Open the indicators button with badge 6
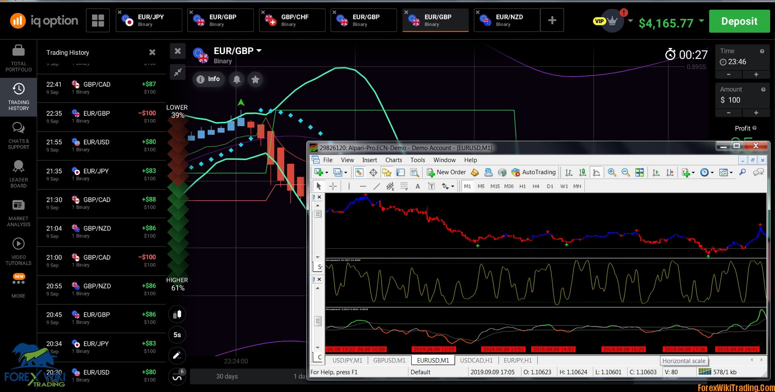Image resolution: width=775 pixels, height=392 pixels. tap(177, 377)
